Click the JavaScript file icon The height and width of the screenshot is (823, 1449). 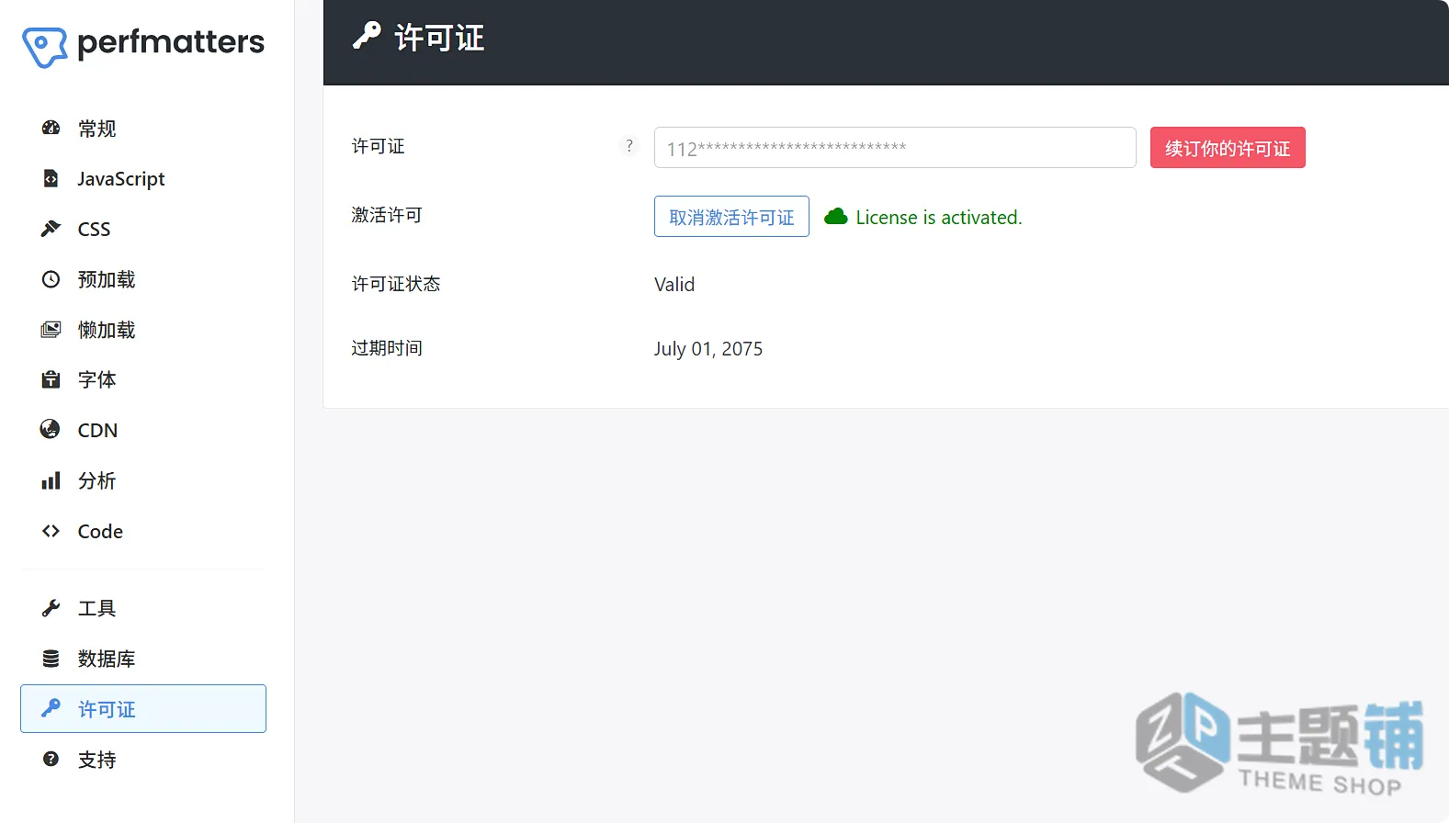[51, 178]
